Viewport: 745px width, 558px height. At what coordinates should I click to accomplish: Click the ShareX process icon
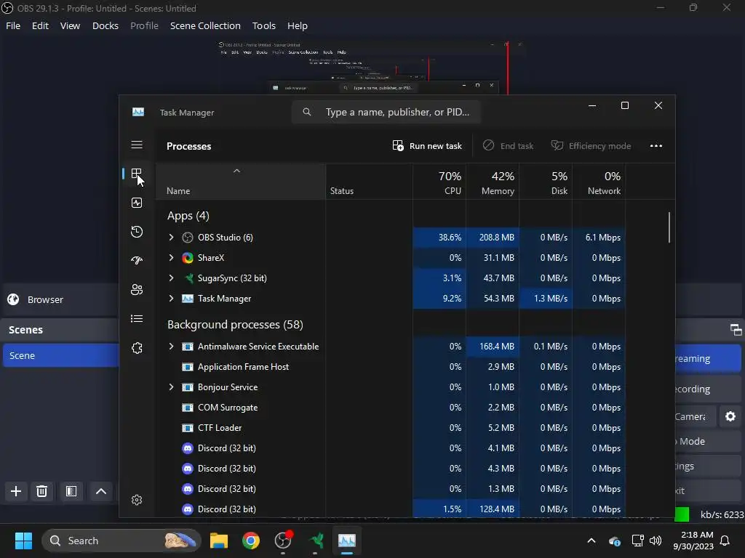coord(188,258)
